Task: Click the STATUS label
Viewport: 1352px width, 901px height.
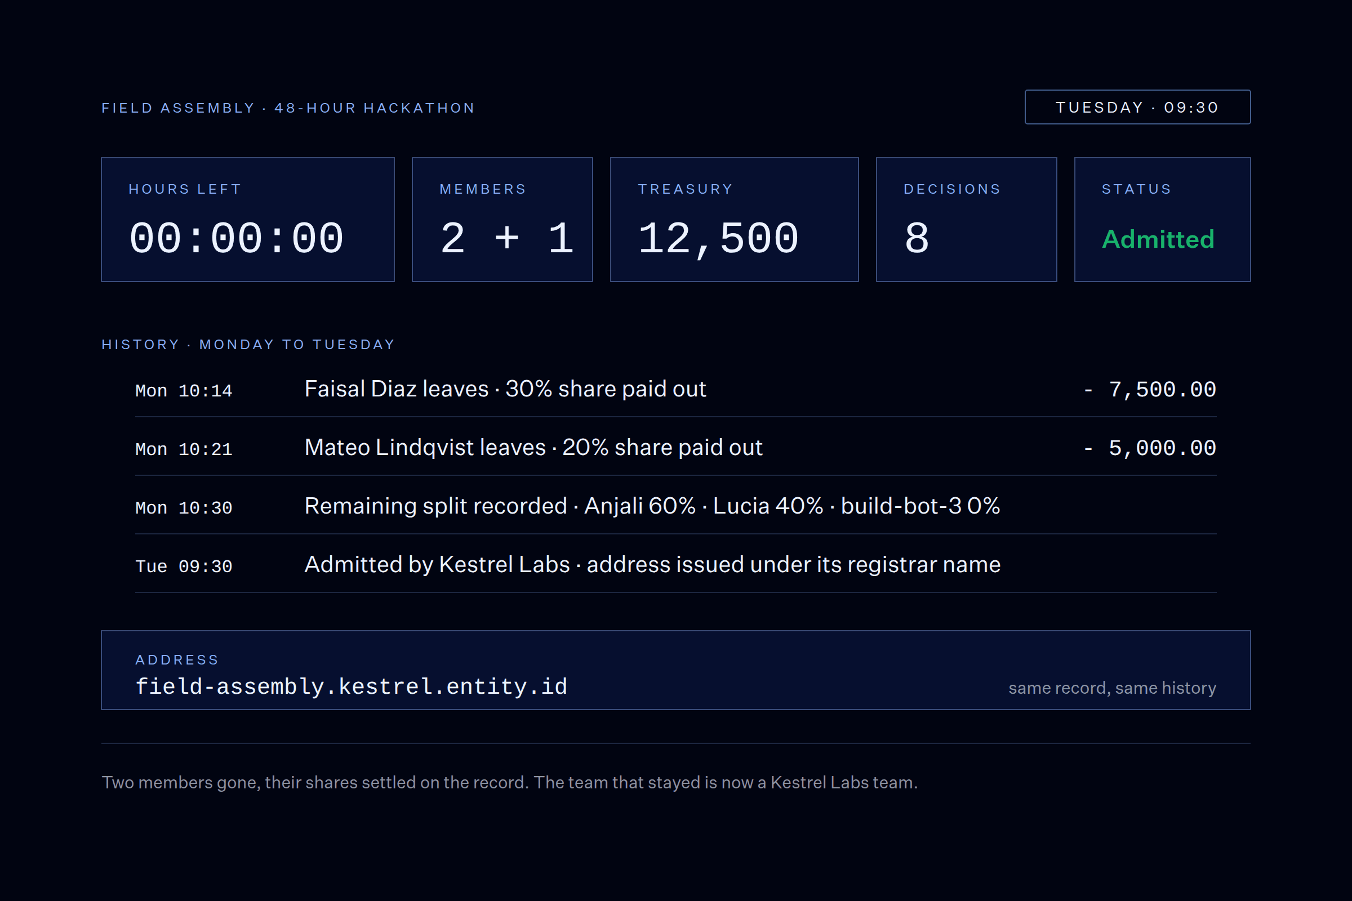Action: 1136,189
